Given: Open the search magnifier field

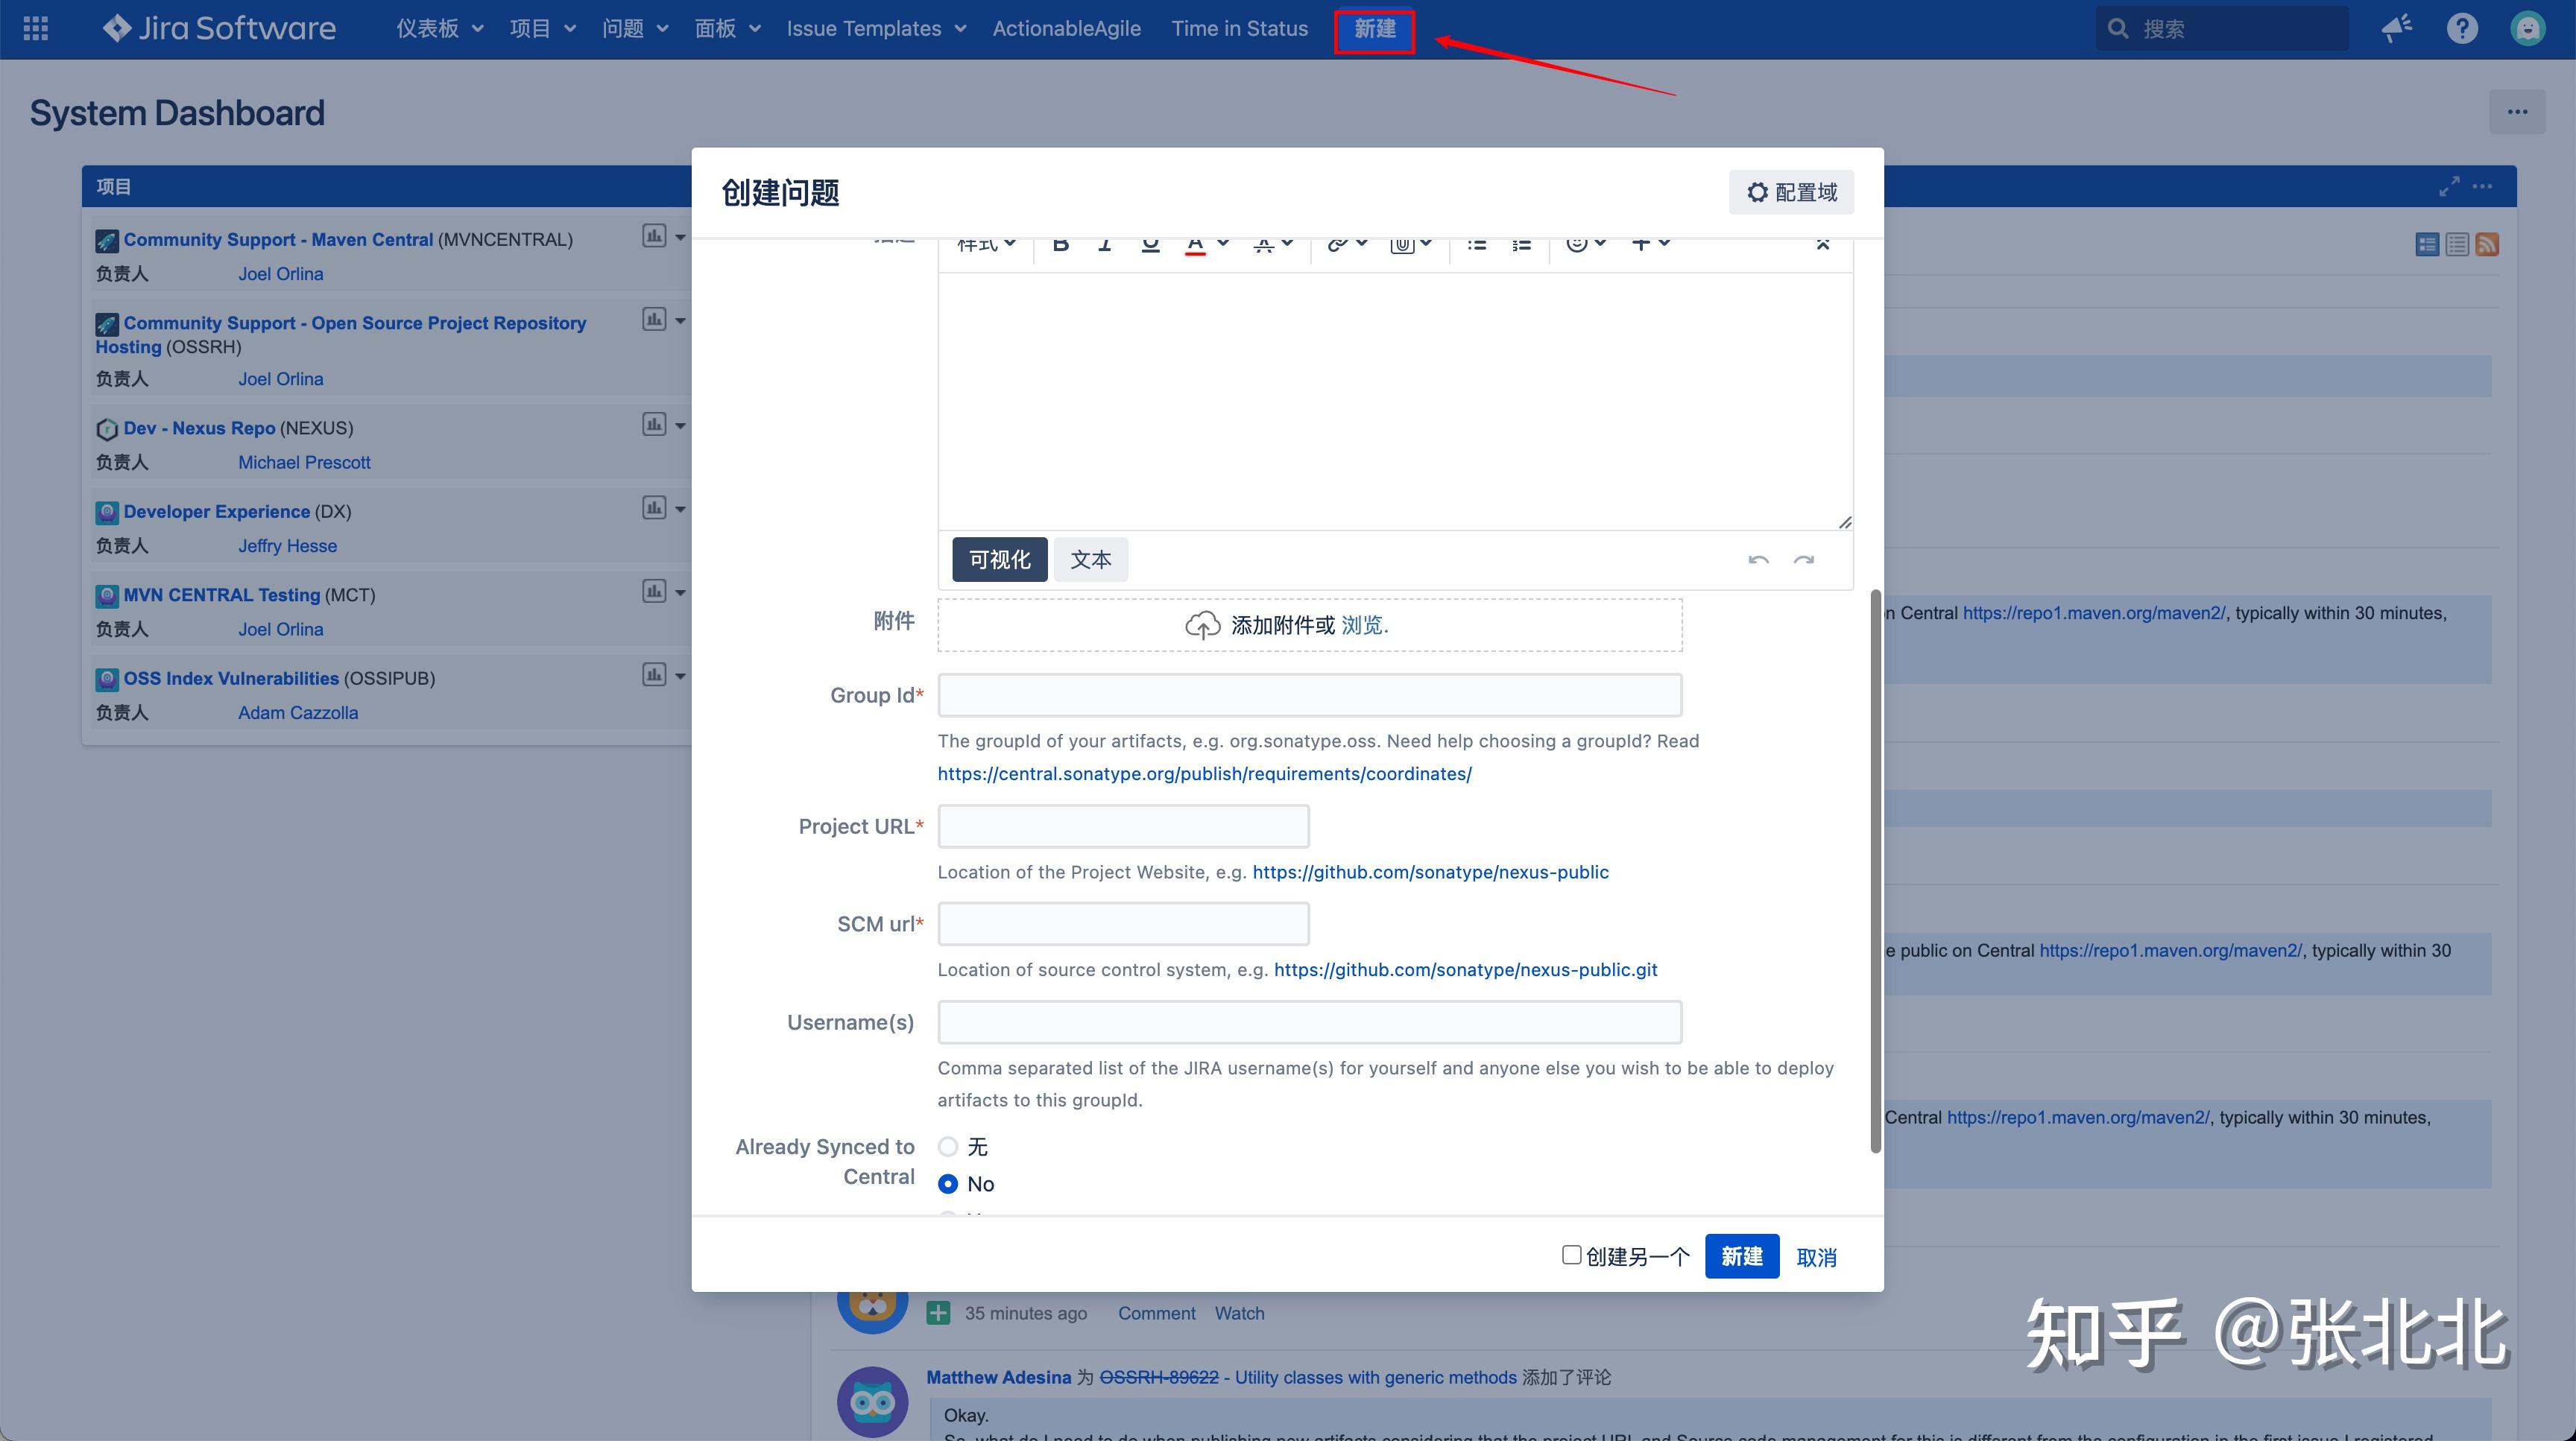Looking at the screenshot, I should pos(2221,29).
